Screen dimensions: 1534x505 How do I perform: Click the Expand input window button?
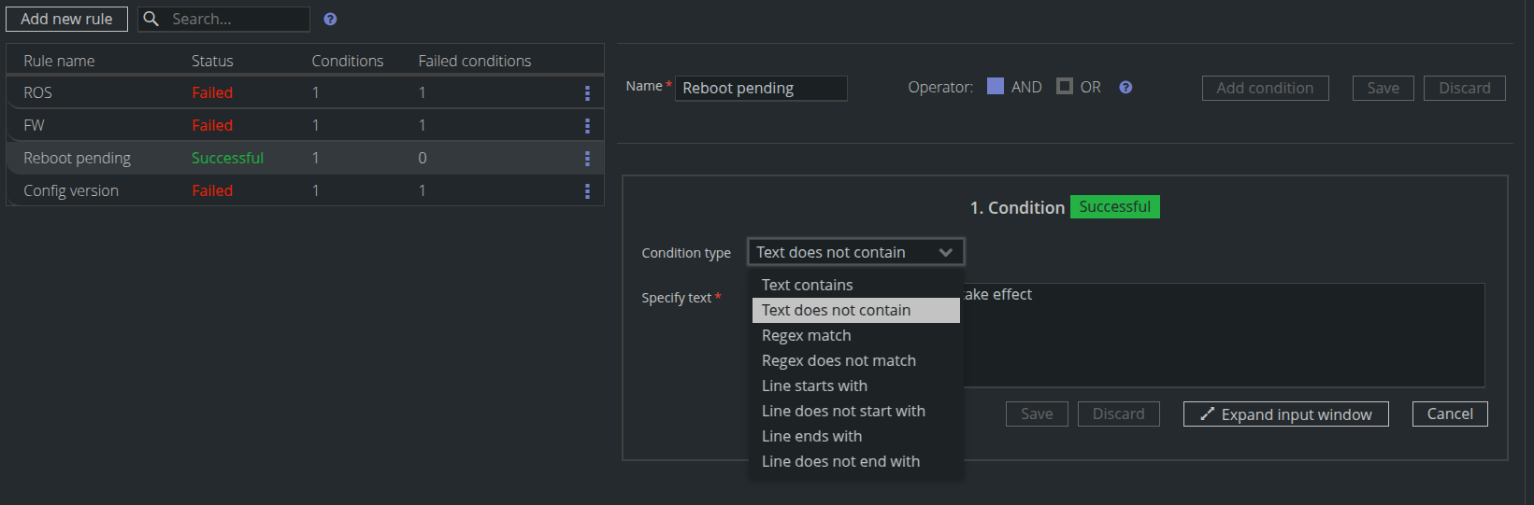pyautogui.click(x=1285, y=414)
